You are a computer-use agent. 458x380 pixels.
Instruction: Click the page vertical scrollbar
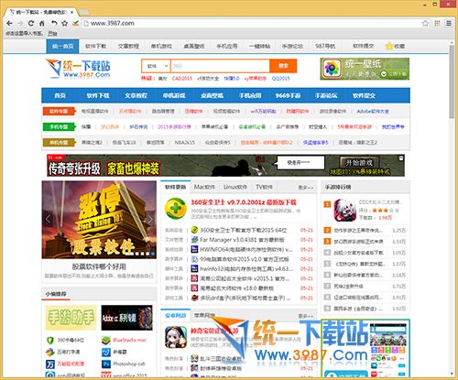452,208
